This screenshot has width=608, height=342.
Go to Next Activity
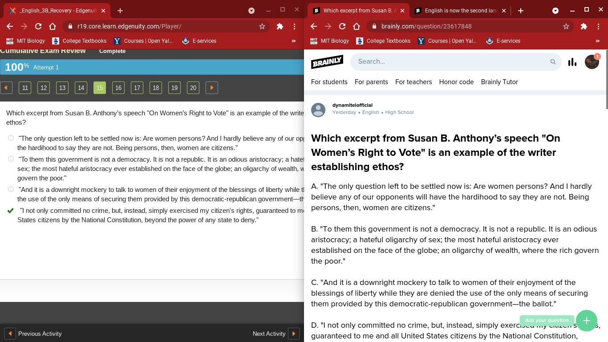click(x=276, y=334)
